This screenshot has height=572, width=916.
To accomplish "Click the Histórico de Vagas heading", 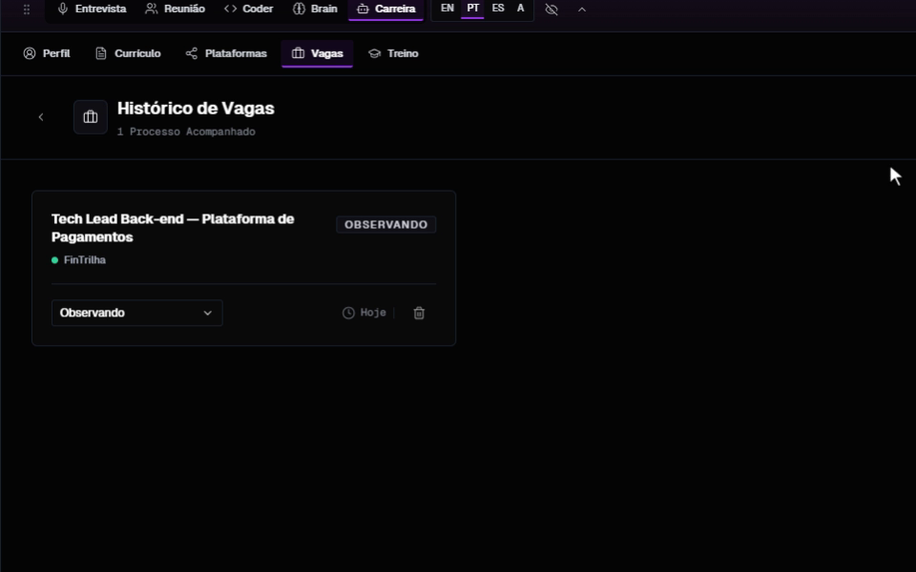I will 196,109.
